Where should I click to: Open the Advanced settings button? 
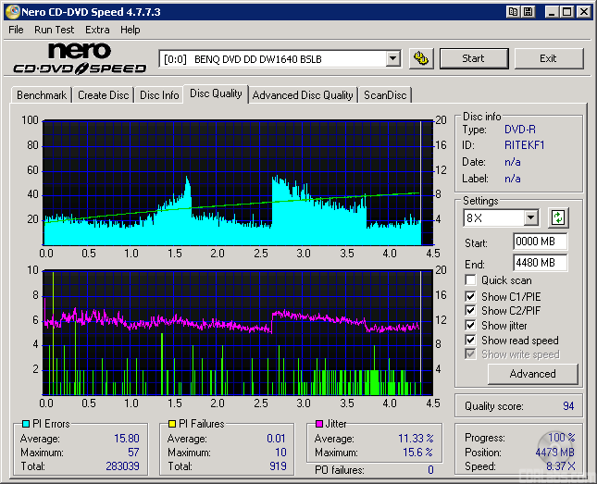(532, 374)
